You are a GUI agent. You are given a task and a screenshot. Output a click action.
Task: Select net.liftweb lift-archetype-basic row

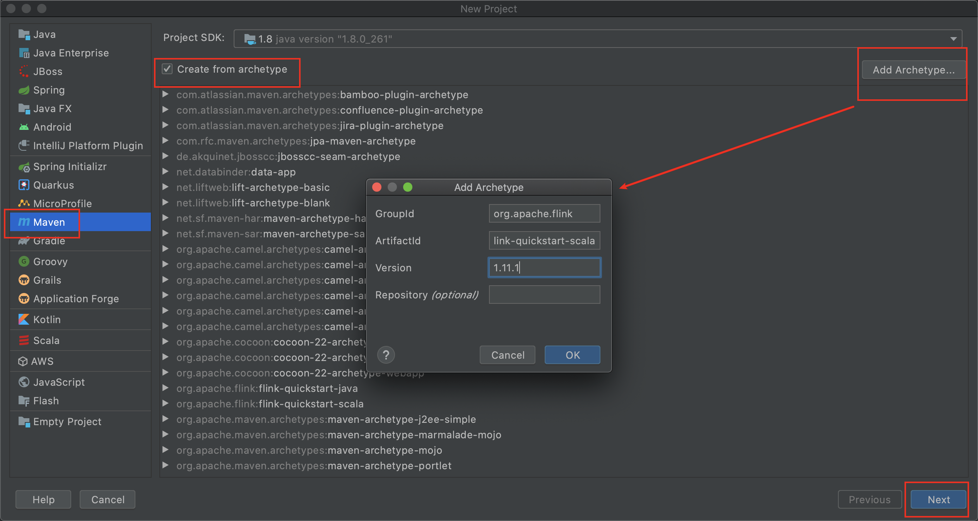(253, 187)
